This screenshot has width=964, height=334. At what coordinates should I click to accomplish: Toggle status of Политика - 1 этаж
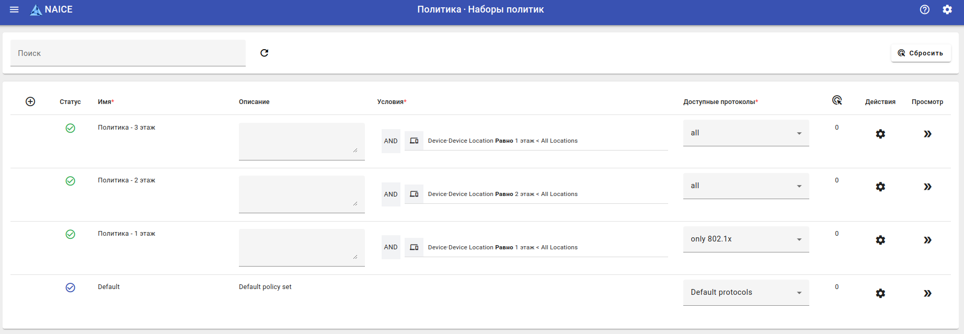[x=70, y=234]
